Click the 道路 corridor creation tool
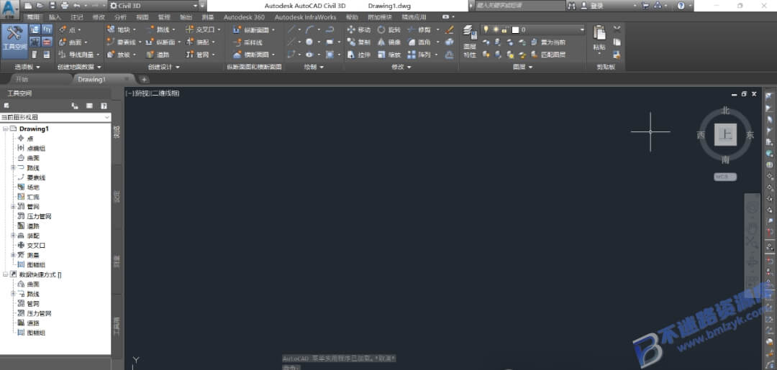This screenshot has width=777, height=370. point(158,55)
